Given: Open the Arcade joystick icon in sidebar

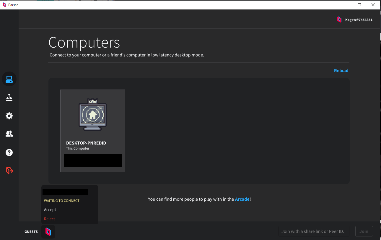Looking at the screenshot, I should pyautogui.click(x=9, y=97).
